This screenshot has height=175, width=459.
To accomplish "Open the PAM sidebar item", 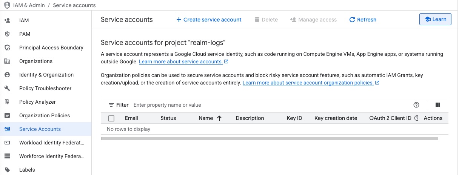I will [46, 34].
